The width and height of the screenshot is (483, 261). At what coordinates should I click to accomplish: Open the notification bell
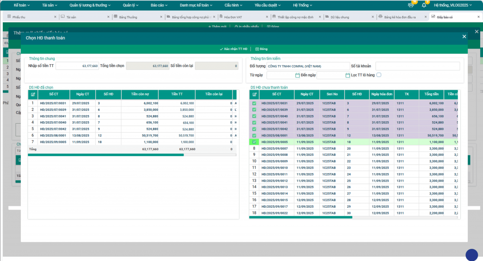pyautogui.click(x=424, y=5)
